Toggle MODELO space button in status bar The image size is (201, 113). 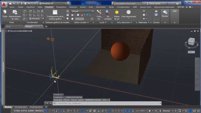pos(39,111)
